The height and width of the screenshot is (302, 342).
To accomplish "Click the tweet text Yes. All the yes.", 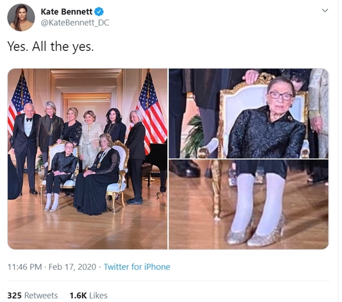I will 51,46.
